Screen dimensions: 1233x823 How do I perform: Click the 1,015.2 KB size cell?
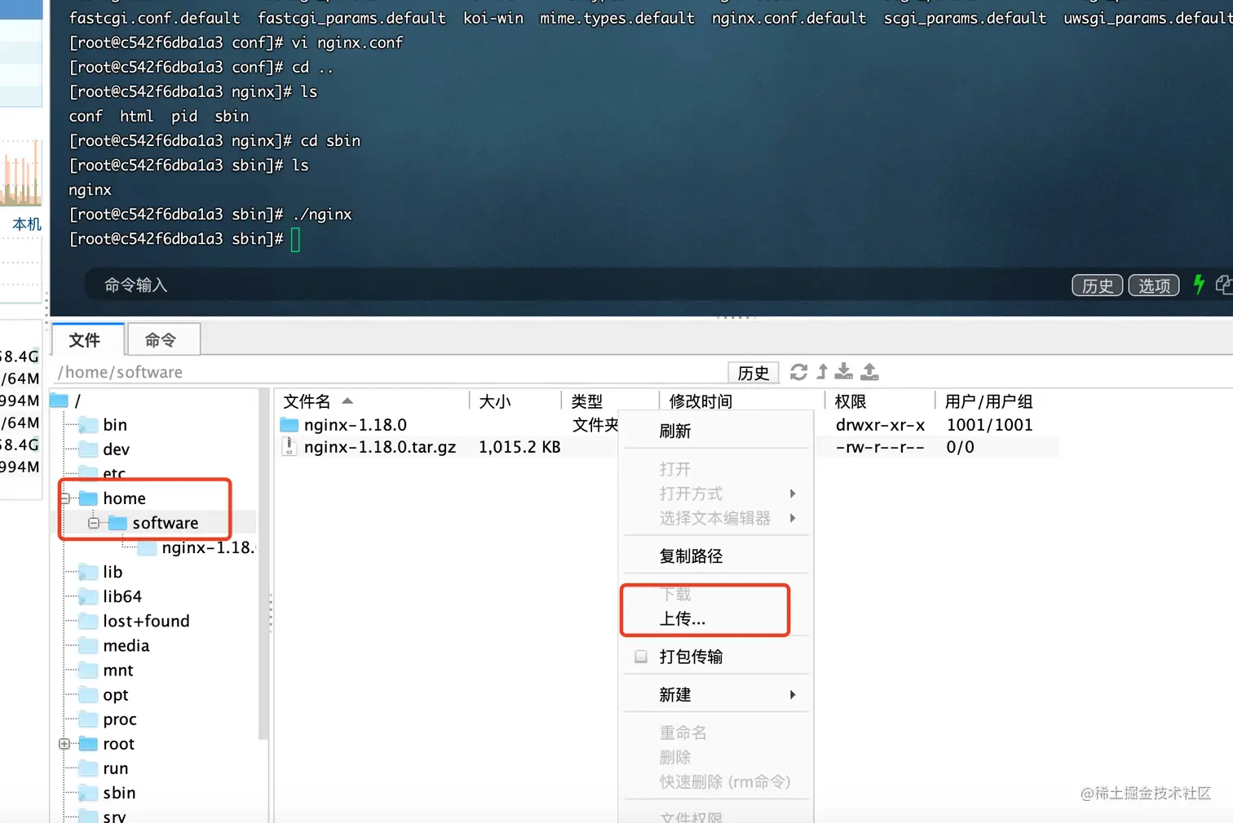point(519,447)
